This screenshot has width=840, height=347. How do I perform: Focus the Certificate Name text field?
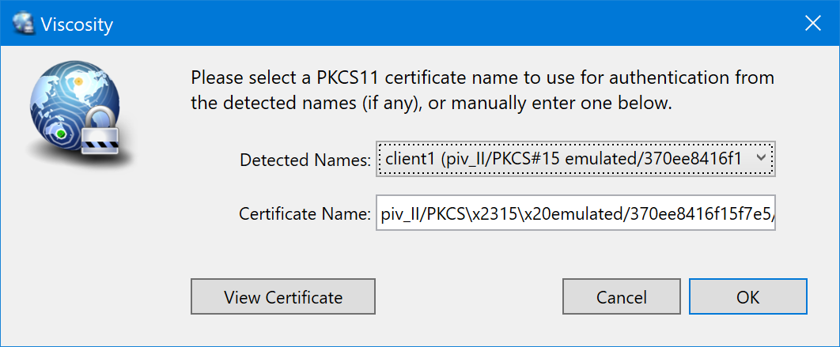point(575,213)
